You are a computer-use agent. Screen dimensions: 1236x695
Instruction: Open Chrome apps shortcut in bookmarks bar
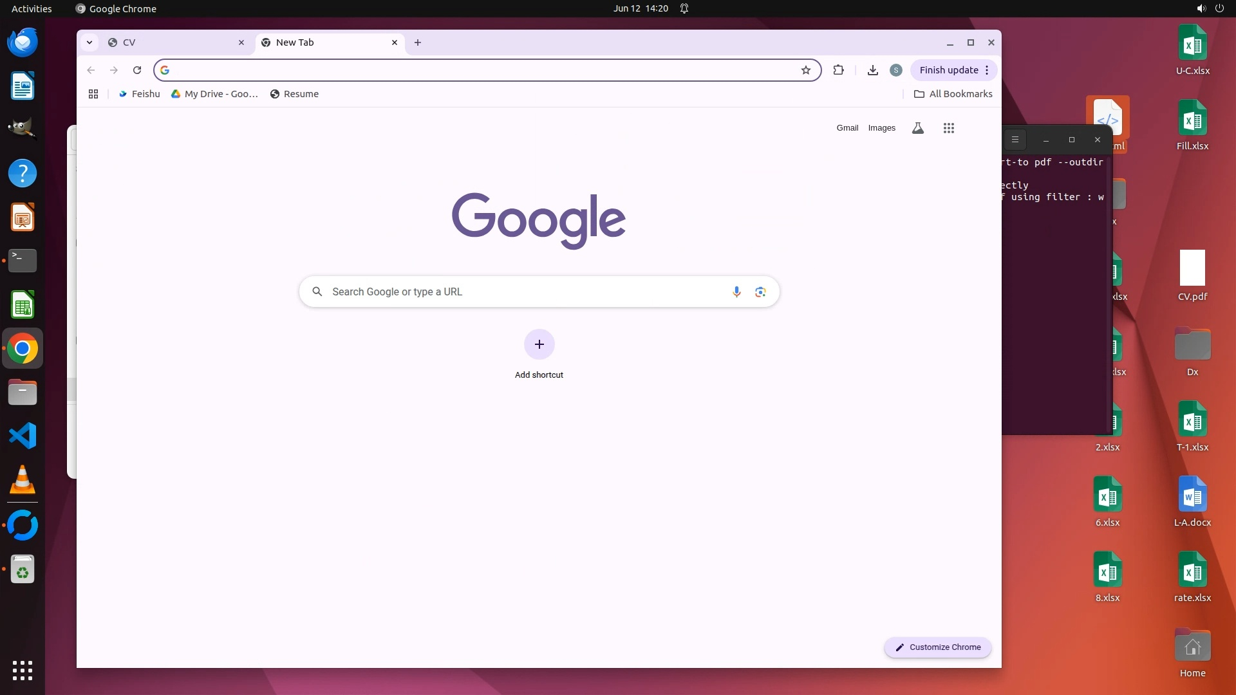[x=93, y=94]
